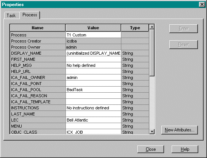
Task: Click the Value column header
Action: tap(93, 28)
